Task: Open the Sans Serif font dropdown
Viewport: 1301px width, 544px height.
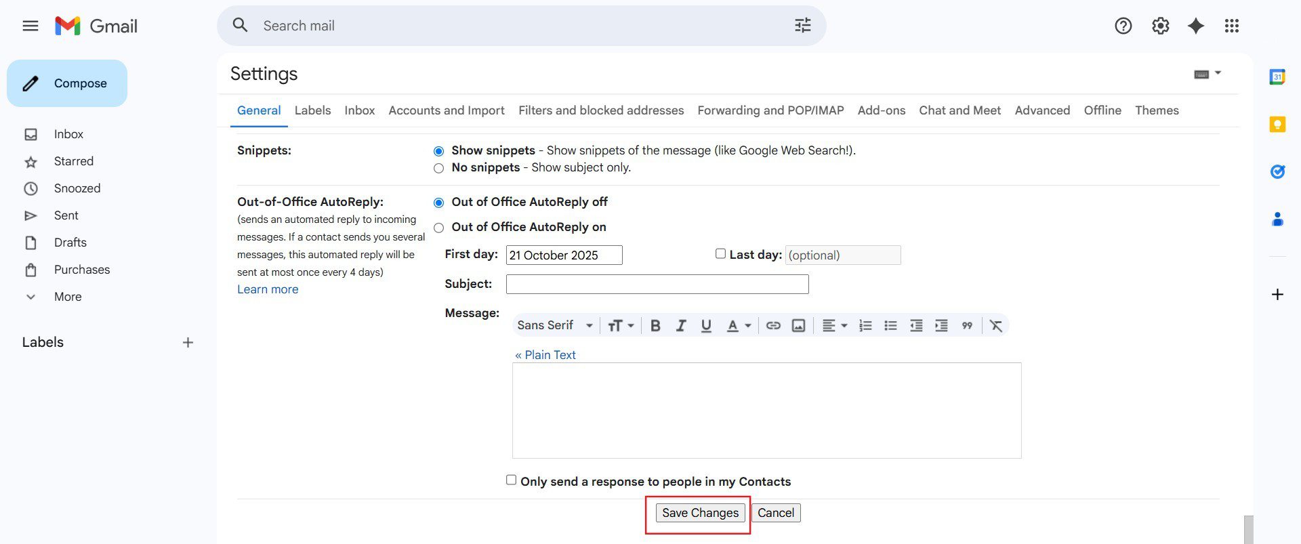Action: pos(554,326)
